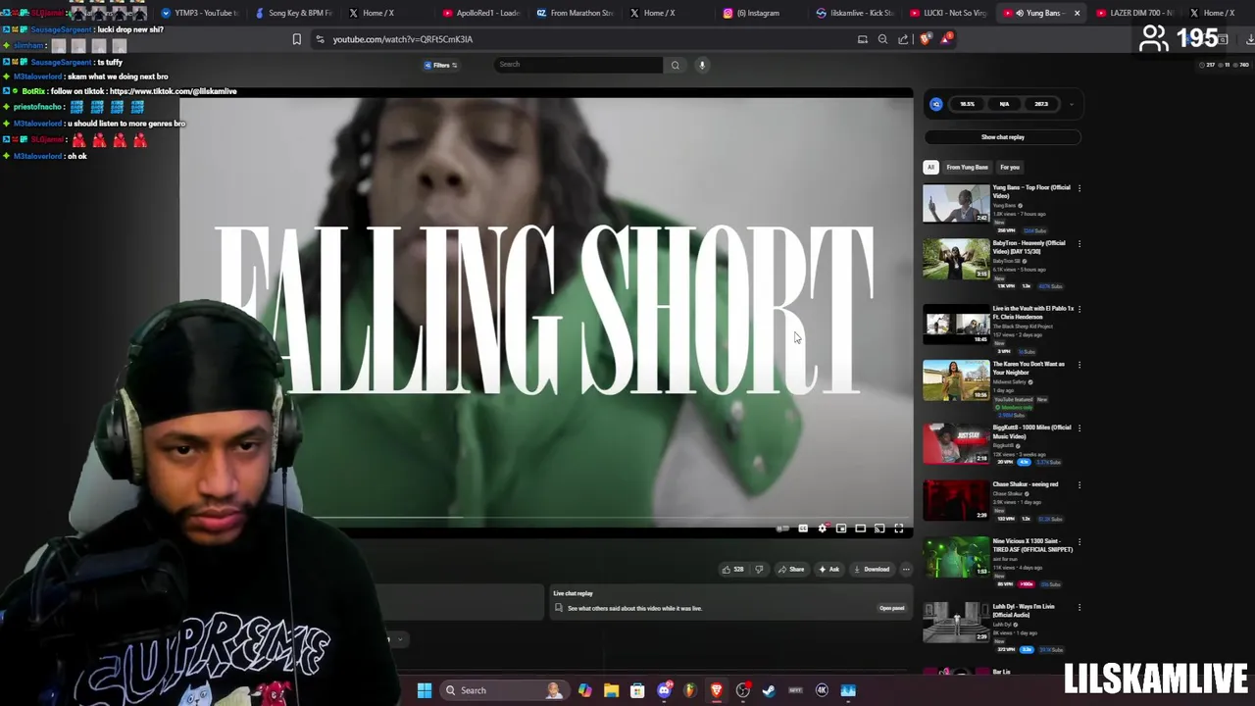
Task: Open File Explorer from the taskbar
Action: tap(611, 690)
